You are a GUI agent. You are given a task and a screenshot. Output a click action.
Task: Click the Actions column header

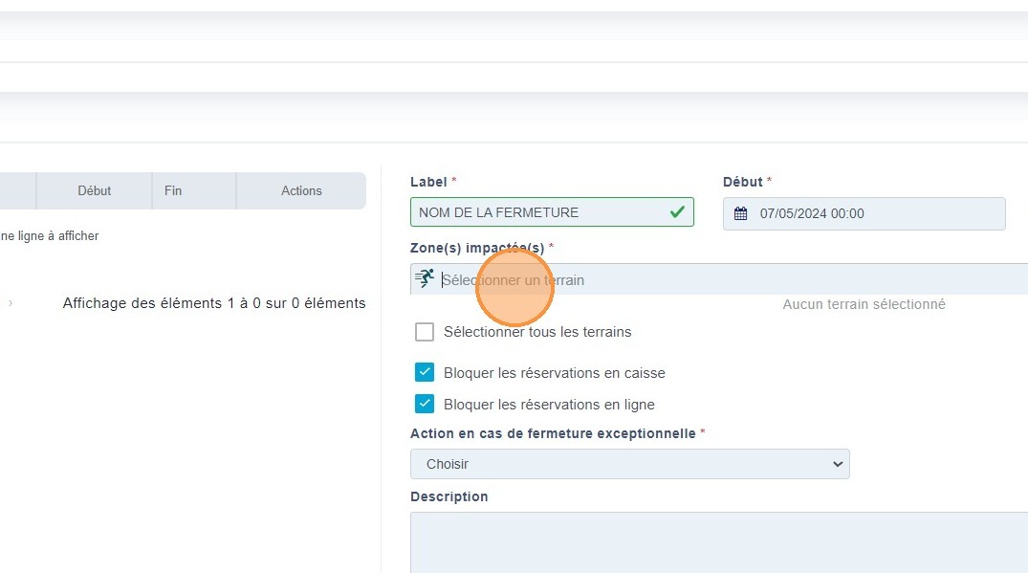301,190
